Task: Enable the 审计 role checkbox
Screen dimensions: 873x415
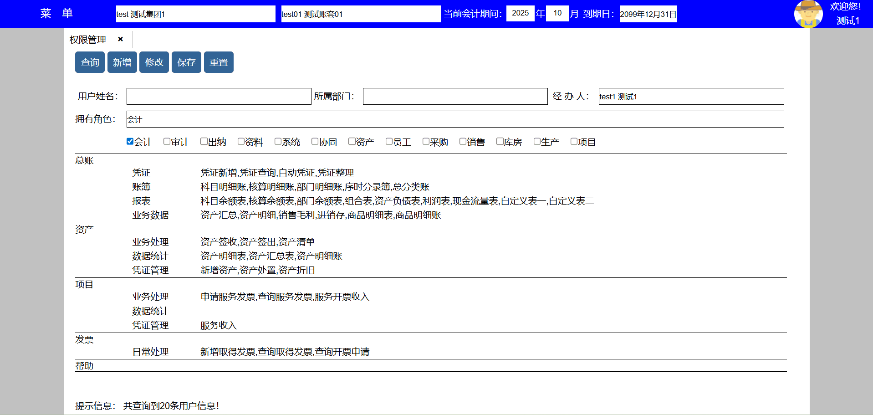Action: coord(167,142)
